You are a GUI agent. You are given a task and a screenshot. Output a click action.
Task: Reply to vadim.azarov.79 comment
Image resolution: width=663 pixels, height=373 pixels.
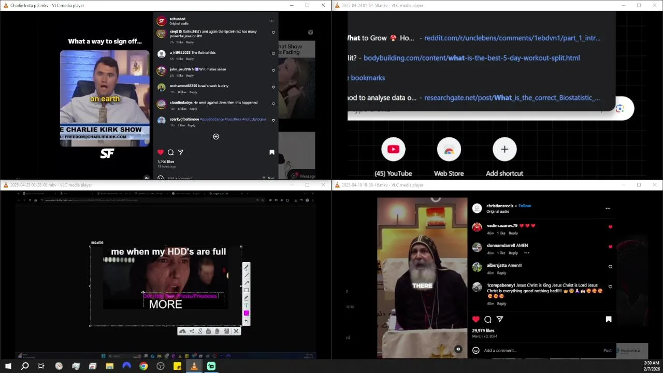(x=513, y=233)
